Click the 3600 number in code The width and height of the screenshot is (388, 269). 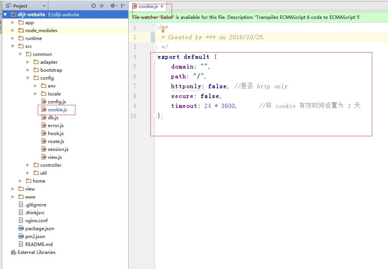pyautogui.click(x=228, y=106)
